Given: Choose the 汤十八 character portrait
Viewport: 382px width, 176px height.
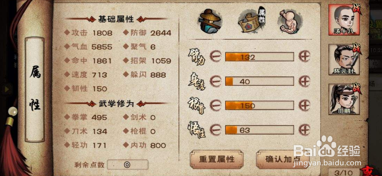Looking at the screenshot, I should [344, 20].
